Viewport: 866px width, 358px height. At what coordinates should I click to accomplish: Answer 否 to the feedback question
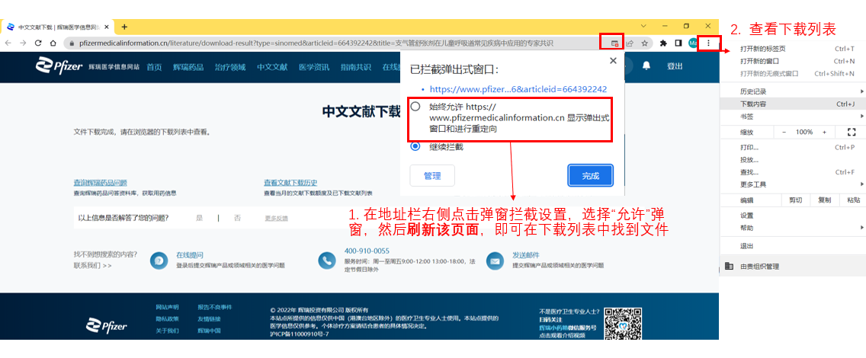238,218
